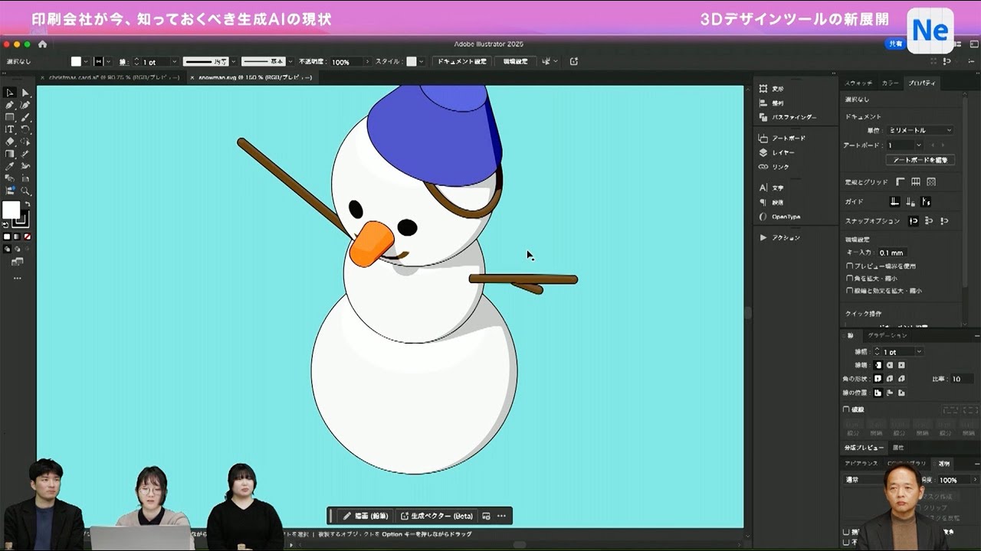Viewport: 981px width, 551px height.
Task: Click the Home icon in title bar
Action: click(42, 44)
